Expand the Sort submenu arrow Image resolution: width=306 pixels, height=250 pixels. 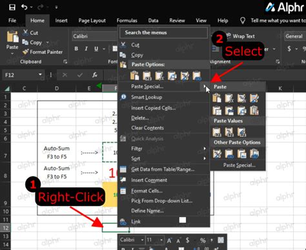205,158
